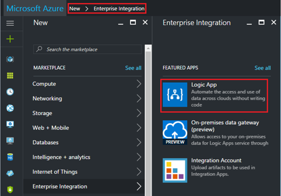Image resolution: width=281 pixels, height=196 pixels.
Task: Close the New blade
Action: [x=145, y=23]
